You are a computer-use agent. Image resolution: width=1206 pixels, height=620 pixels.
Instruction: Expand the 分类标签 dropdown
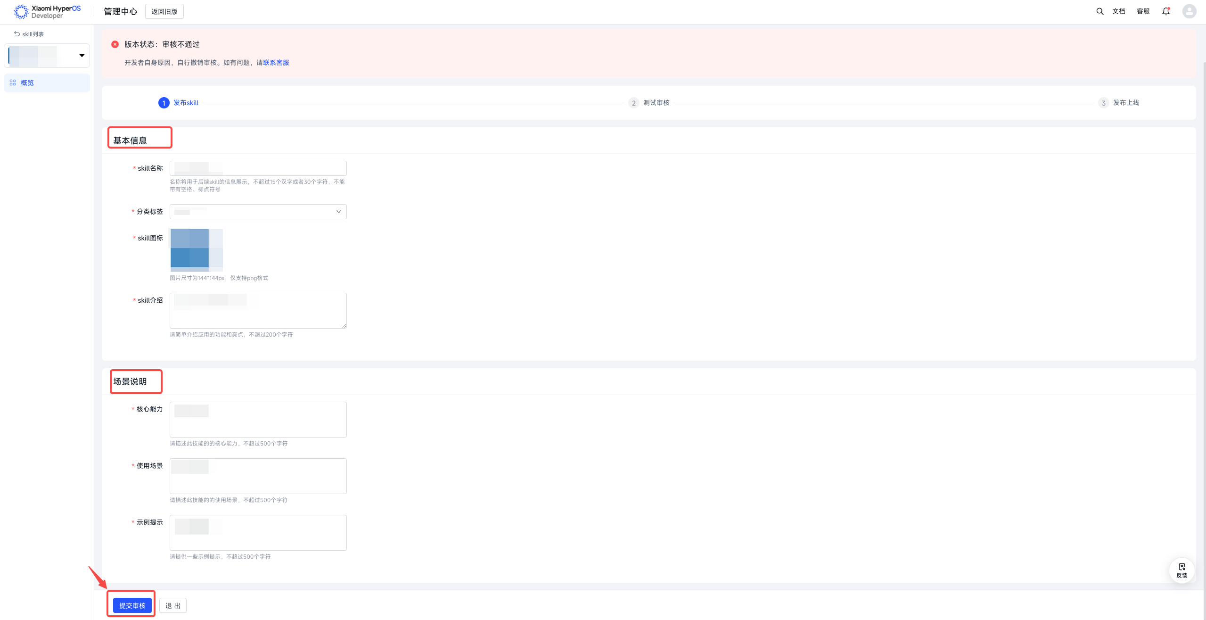click(258, 212)
